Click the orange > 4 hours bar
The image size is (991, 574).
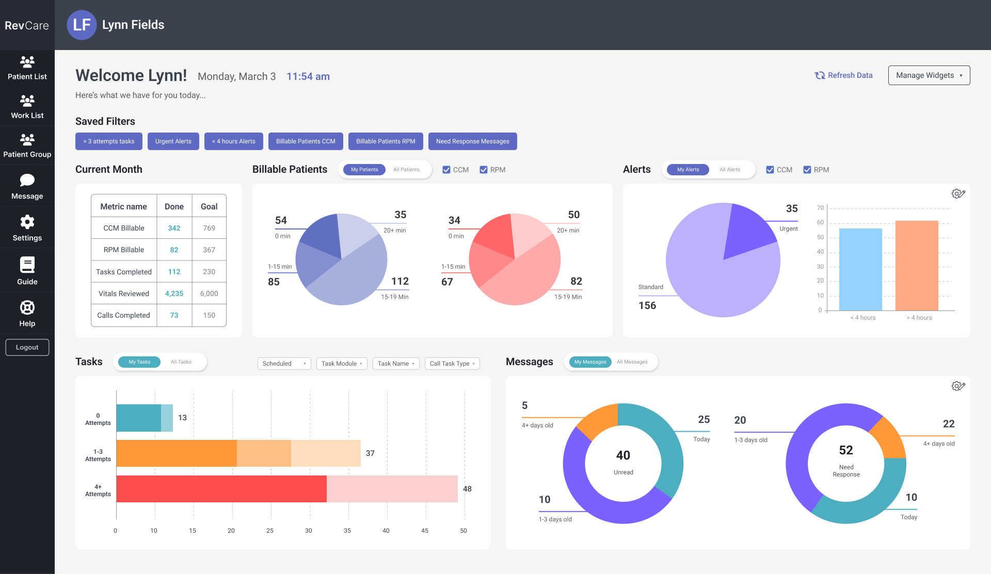(917, 266)
